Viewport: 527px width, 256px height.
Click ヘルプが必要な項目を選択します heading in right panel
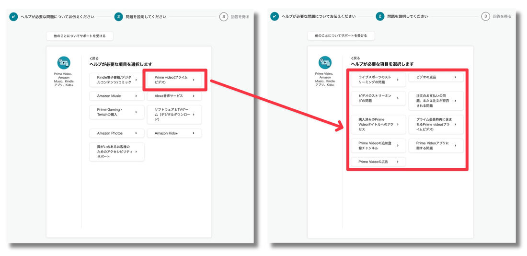(x=382, y=64)
